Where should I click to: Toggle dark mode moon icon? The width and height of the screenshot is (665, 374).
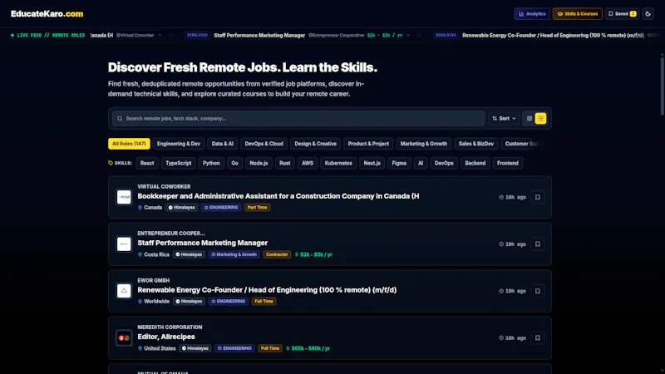tap(648, 14)
